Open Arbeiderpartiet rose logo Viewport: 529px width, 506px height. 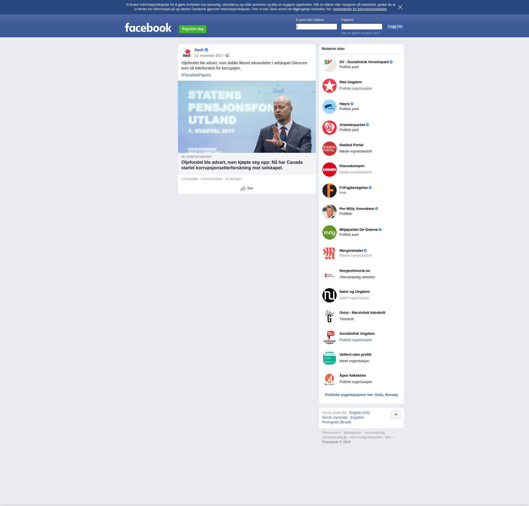pyautogui.click(x=330, y=128)
